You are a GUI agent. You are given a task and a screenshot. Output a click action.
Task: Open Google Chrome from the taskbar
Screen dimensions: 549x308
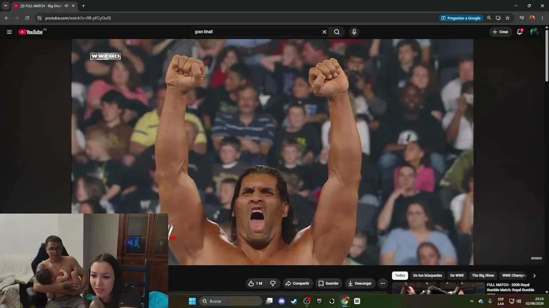[x=344, y=301]
